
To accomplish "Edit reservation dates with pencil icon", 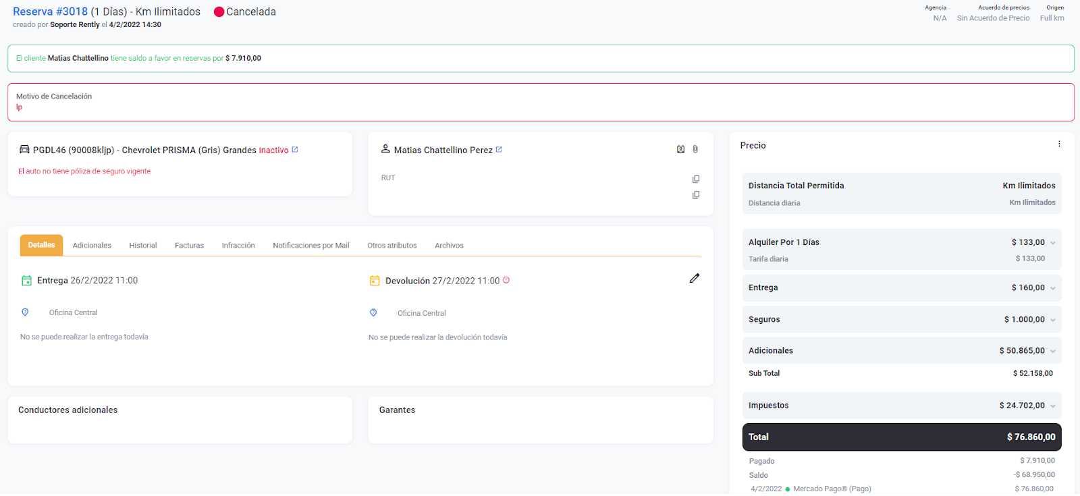I will (694, 279).
